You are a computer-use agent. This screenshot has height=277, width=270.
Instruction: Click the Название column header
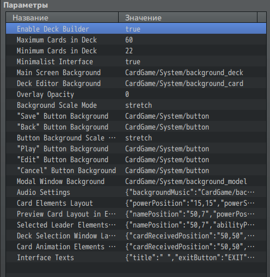coord(62,17)
